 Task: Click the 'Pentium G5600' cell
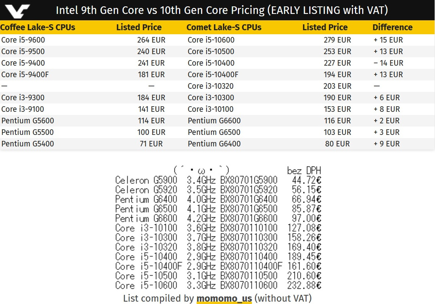(x=28, y=121)
